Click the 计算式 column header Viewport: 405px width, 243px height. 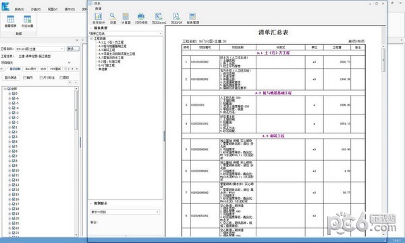click(x=281, y=47)
